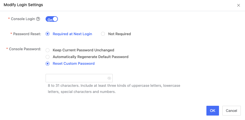Image resolution: width=245 pixels, height=120 pixels.
Task: Click the Console Password field label
Action: click(25, 49)
